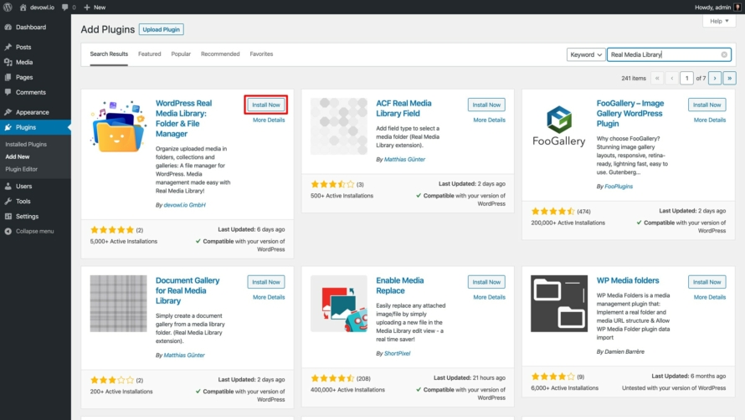Open the Plugin Editor submenu item
Screen dimensions: 745x420
[22, 169]
